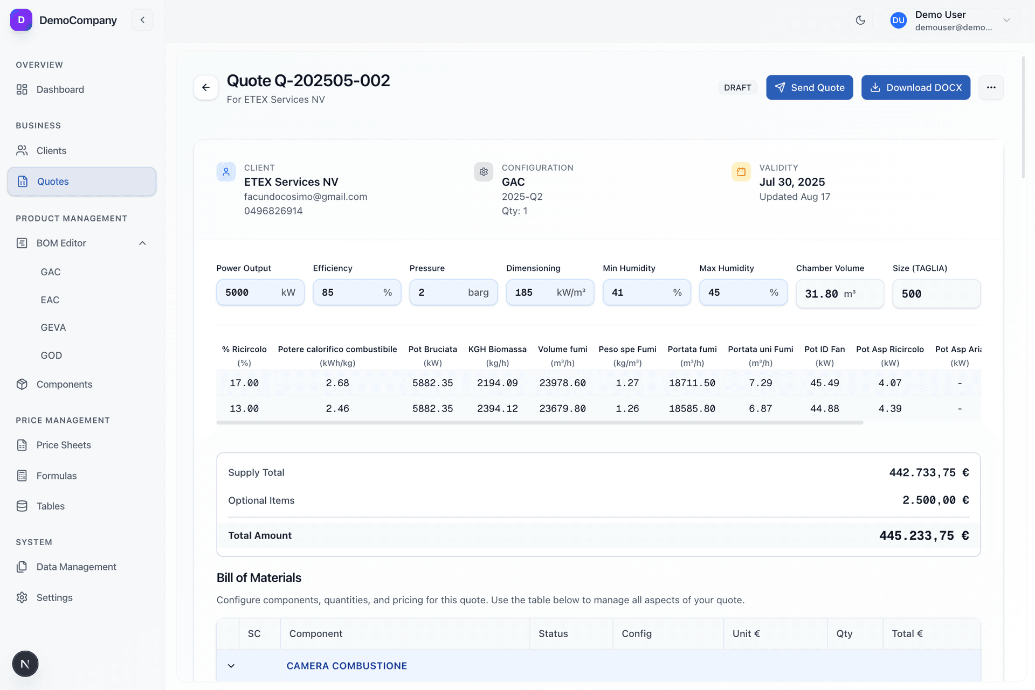Image resolution: width=1035 pixels, height=690 pixels.
Task: Click the round N badge at bottom left
Action: click(25, 664)
